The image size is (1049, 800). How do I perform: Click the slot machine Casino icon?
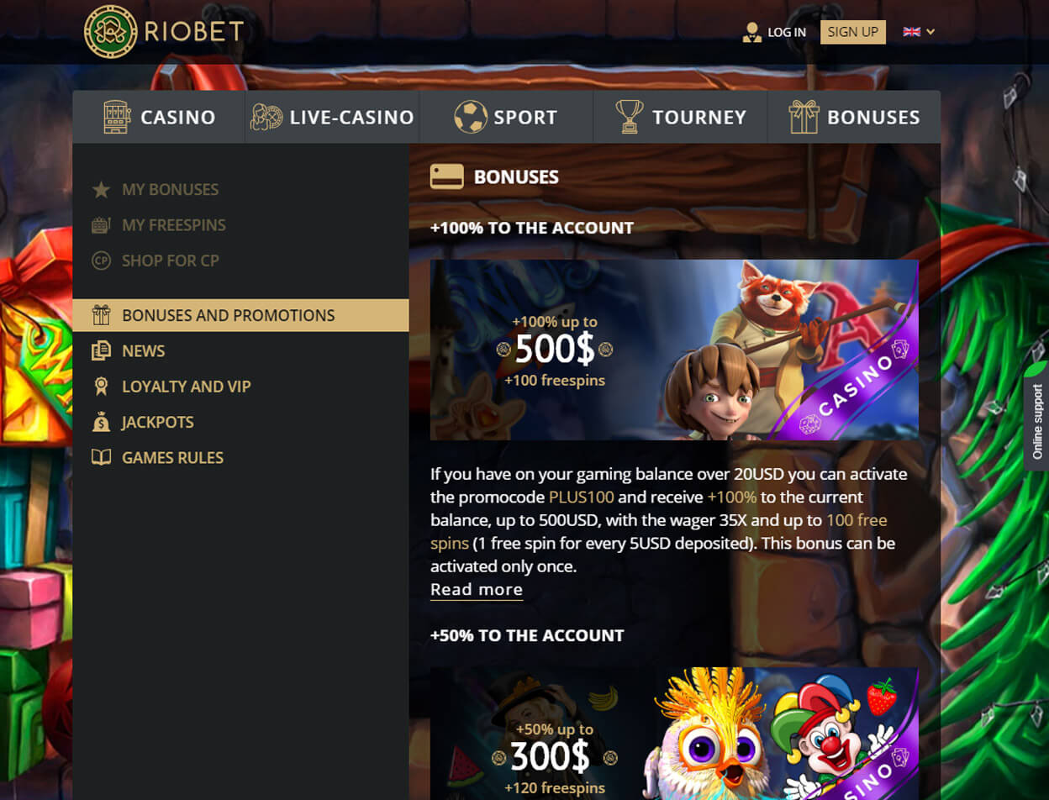[x=117, y=117]
